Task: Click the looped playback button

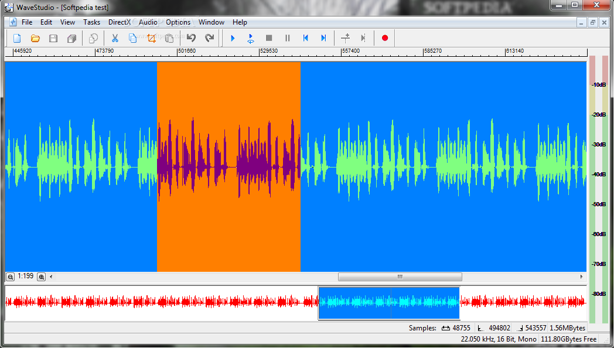Action: pos(251,38)
